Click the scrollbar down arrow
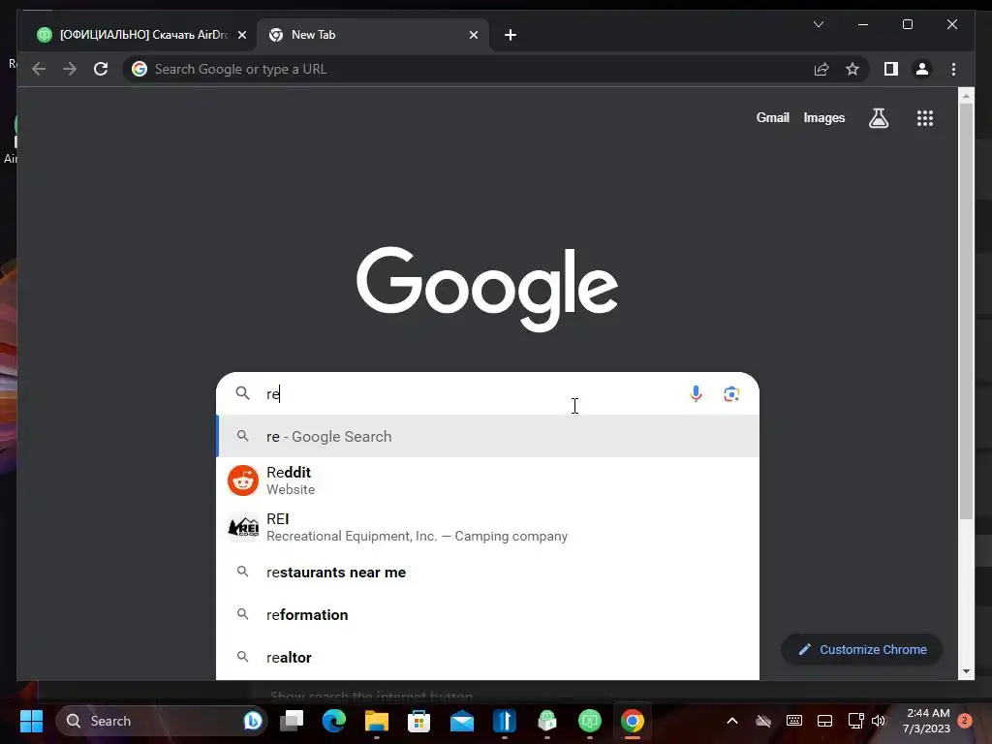This screenshot has height=744, width=992. click(966, 671)
